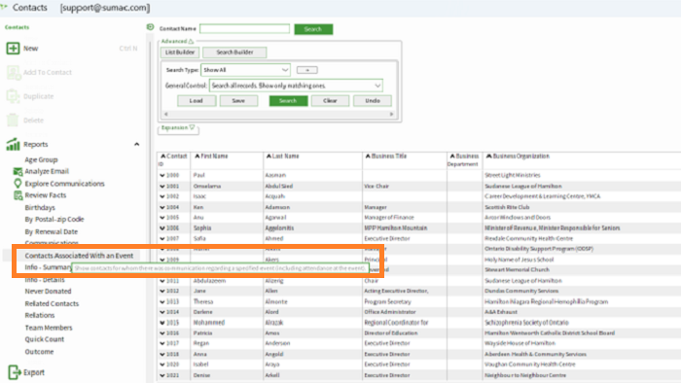681x383 pixels.
Task: Click the Review Facts icon
Action: click(x=18, y=195)
